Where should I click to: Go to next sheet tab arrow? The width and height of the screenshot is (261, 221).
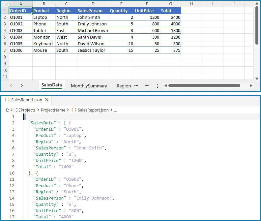22,86
